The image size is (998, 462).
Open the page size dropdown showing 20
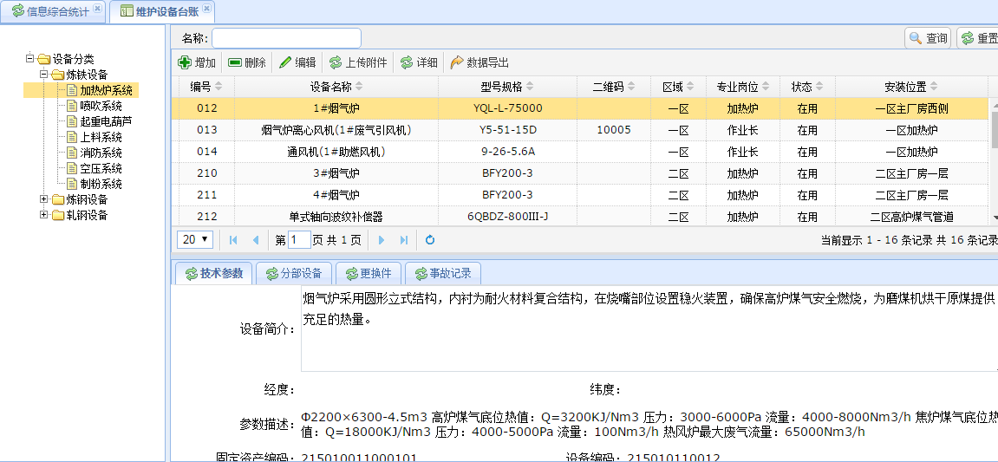[195, 239]
